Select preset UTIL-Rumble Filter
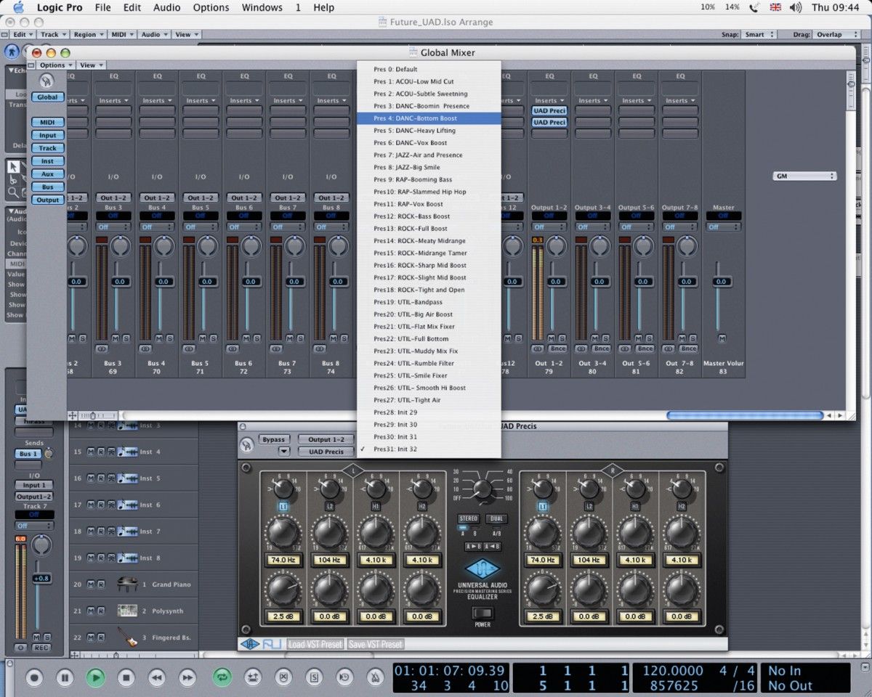This screenshot has height=697, width=872. point(428,363)
